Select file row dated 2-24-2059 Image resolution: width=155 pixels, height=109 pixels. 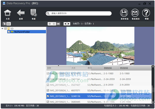click(99, 79)
